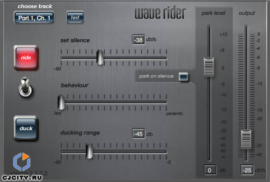Screen dimensions: 270x182
Task: Click the +12 mark on park level scale
Action: click(x=224, y=34)
